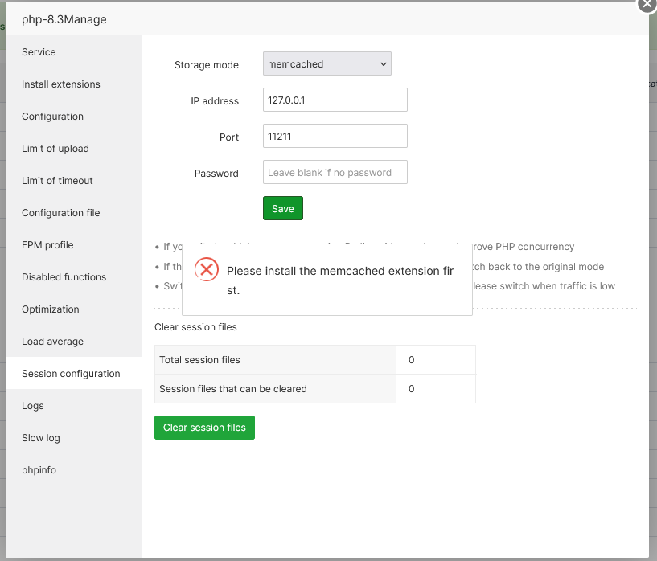Image resolution: width=657 pixels, height=561 pixels.
Task: Click the Clear session files button
Action: click(204, 428)
